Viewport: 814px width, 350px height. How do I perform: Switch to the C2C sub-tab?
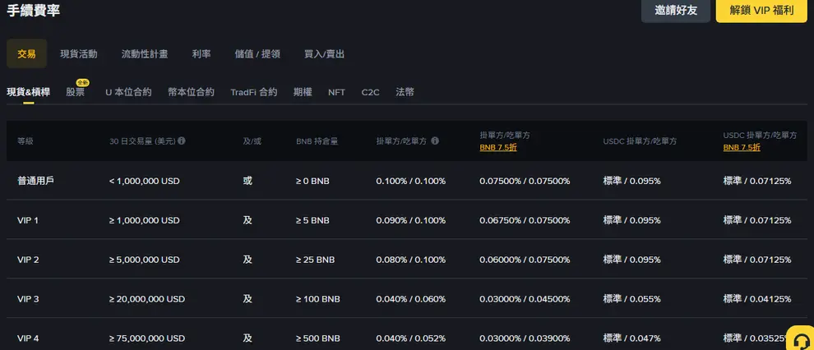coord(371,92)
